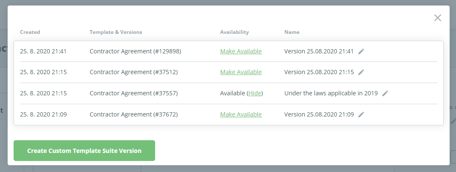The height and width of the screenshot is (172, 456).
Task: Select created date of Contractor Agreement #37557
Action: (43, 93)
